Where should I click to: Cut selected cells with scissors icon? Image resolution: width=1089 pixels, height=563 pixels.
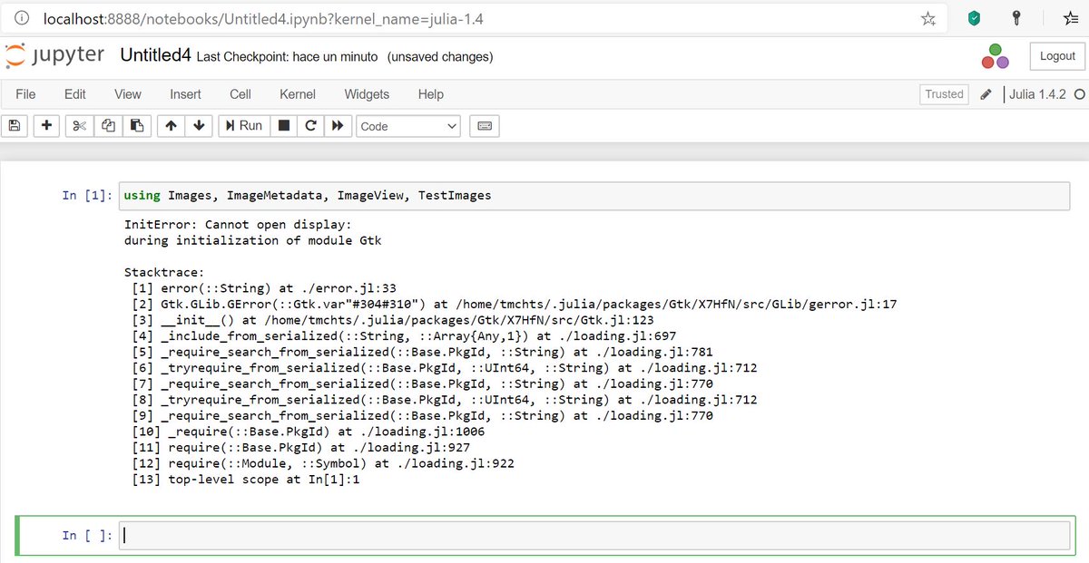tap(79, 126)
